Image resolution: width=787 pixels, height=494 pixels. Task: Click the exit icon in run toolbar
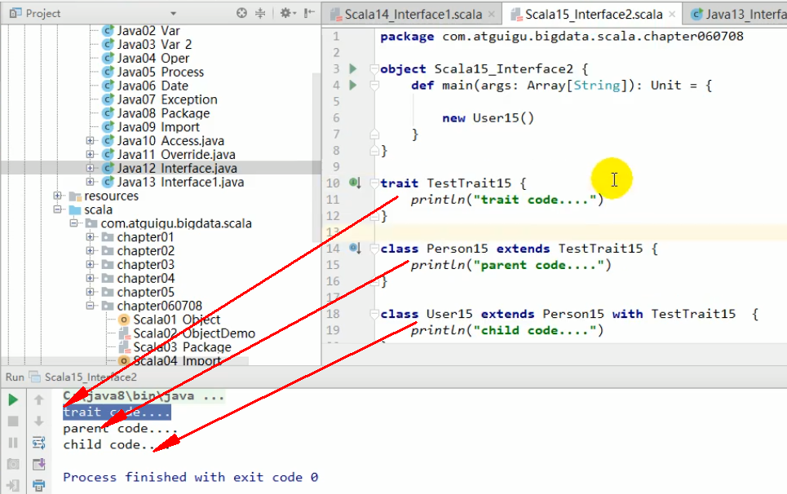click(x=13, y=486)
